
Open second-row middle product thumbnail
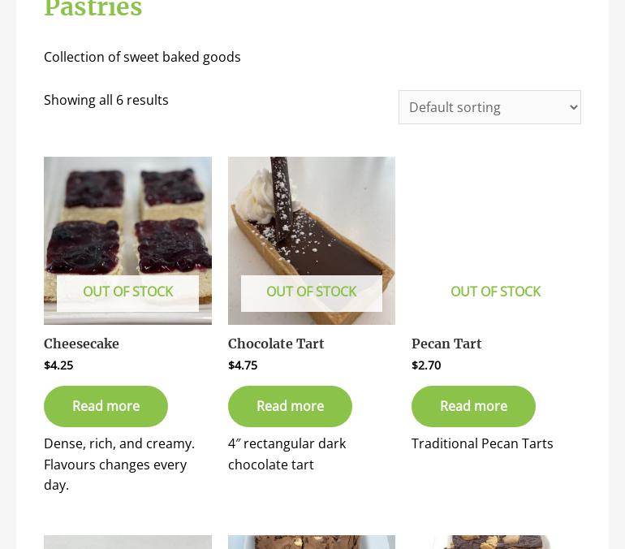tap(311, 542)
